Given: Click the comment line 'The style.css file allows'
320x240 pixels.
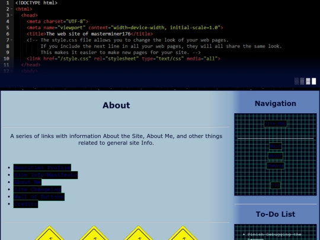Looking at the screenshot, I should pyautogui.click(x=127, y=40).
